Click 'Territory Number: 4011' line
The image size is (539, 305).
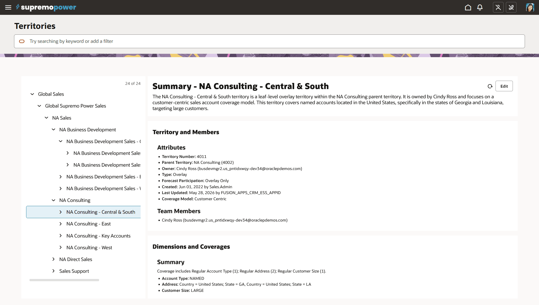184,157
